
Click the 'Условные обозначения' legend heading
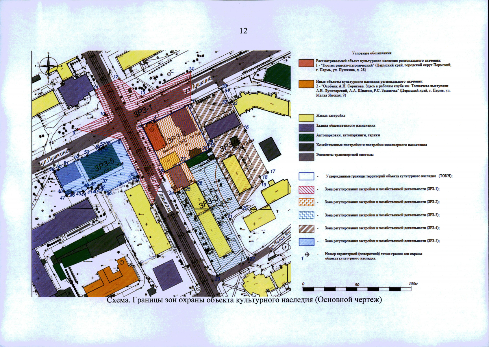tap(372, 53)
